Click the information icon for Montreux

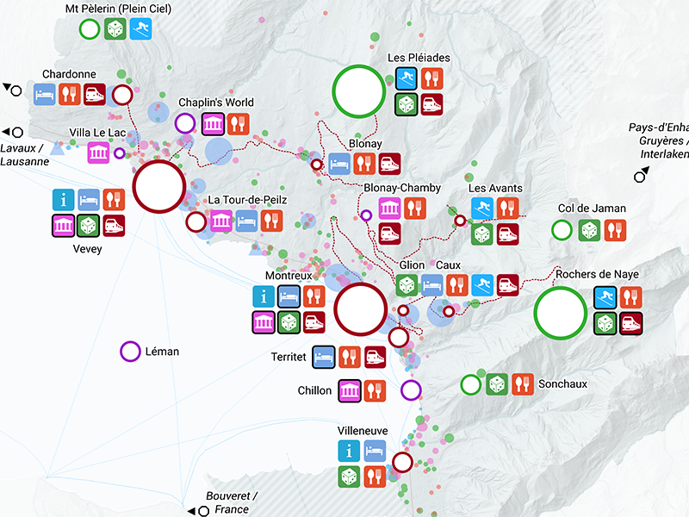[264, 296]
